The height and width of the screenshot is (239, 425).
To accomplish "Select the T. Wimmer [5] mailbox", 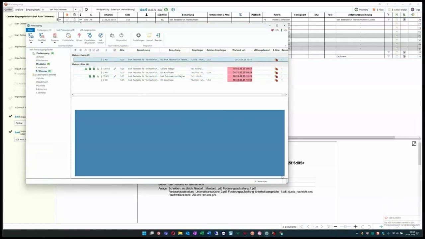I will [43, 71].
